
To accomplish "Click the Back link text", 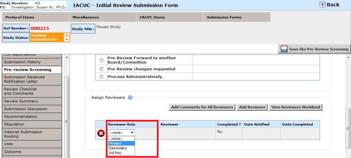I will [x=333, y=5].
